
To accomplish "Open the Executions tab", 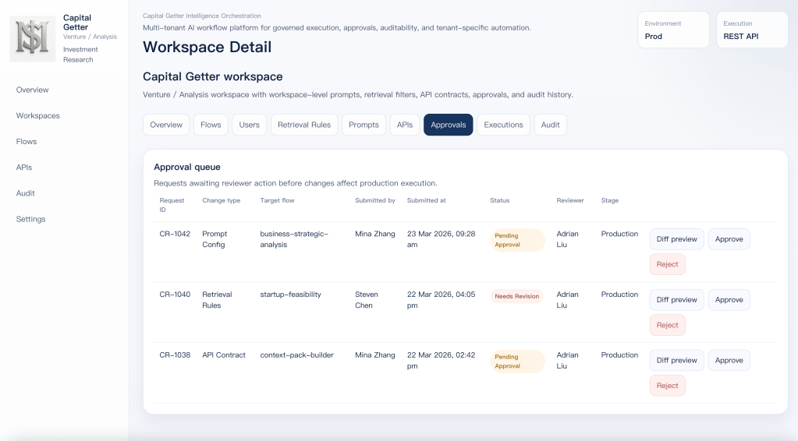I will click(503, 125).
